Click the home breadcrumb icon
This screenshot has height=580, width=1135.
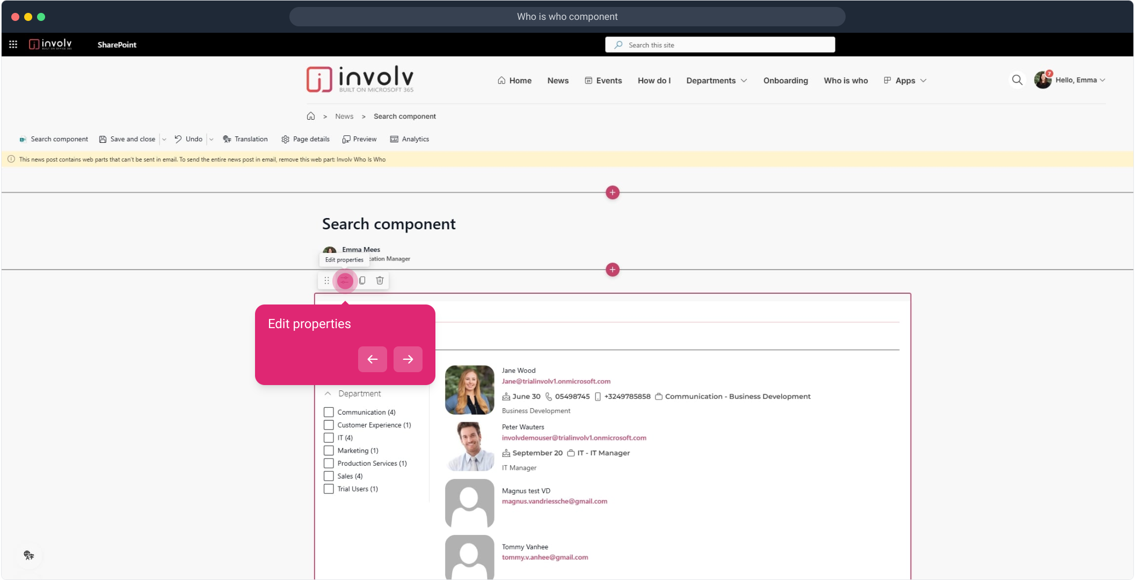coord(311,116)
